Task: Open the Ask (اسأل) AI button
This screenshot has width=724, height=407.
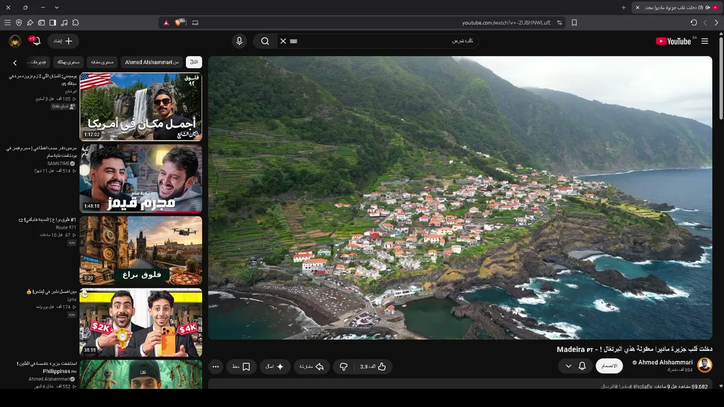Action: (x=275, y=367)
